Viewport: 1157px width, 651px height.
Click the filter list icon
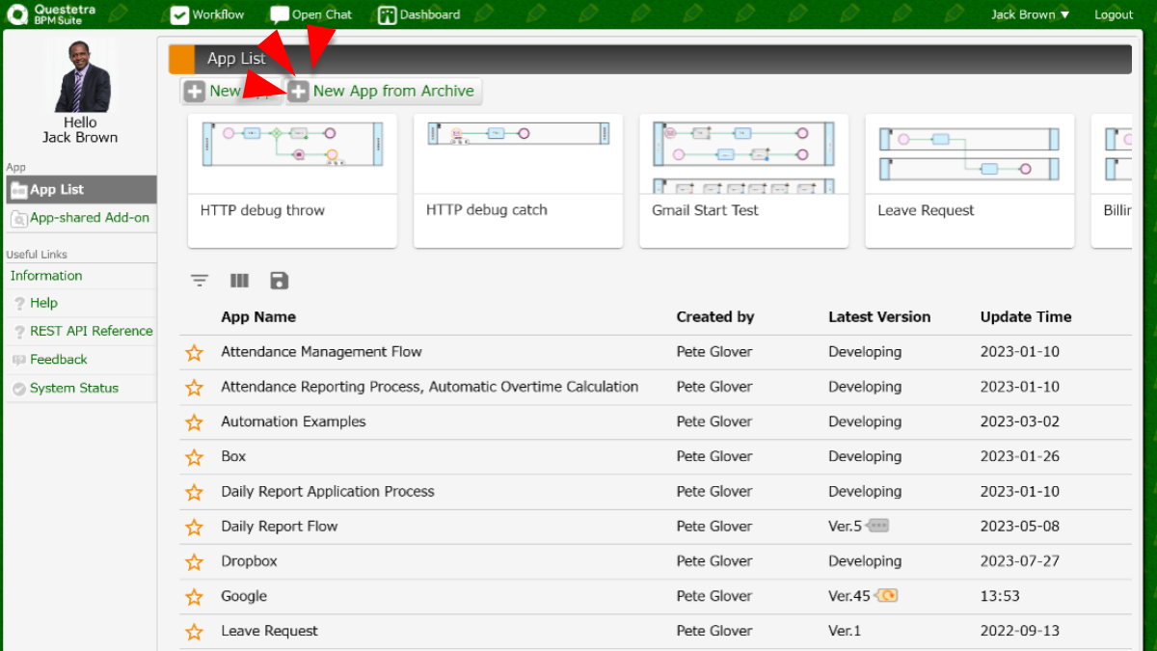(x=200, y=281)
